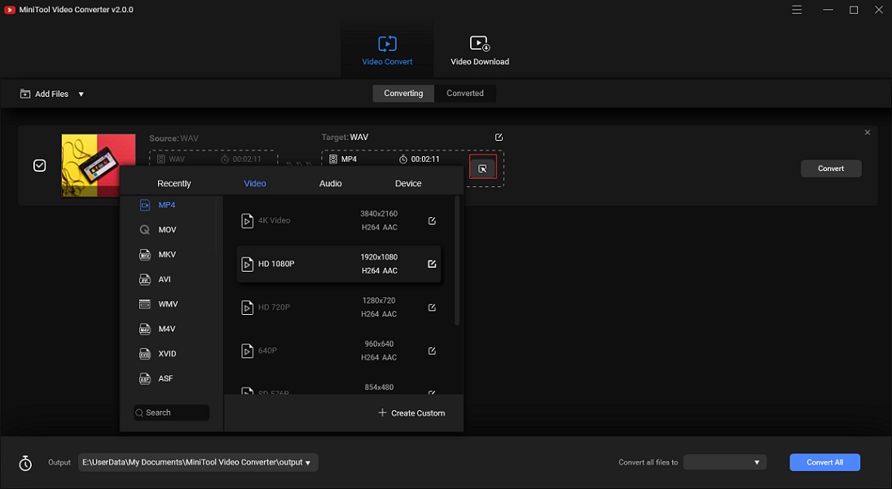The image size is (892, 489).
Task: Choose the XVID format
Action: pos(167,353)
